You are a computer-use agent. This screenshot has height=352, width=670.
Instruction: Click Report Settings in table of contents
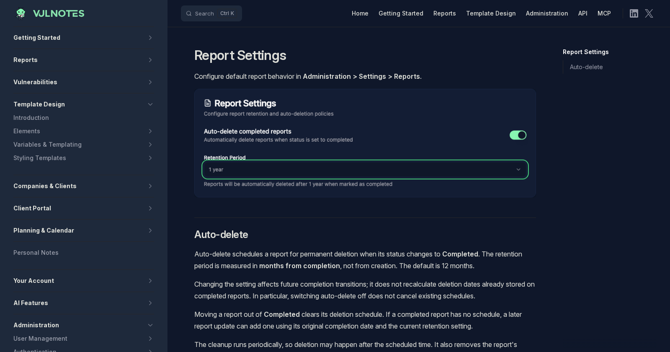tap(586, 52)
